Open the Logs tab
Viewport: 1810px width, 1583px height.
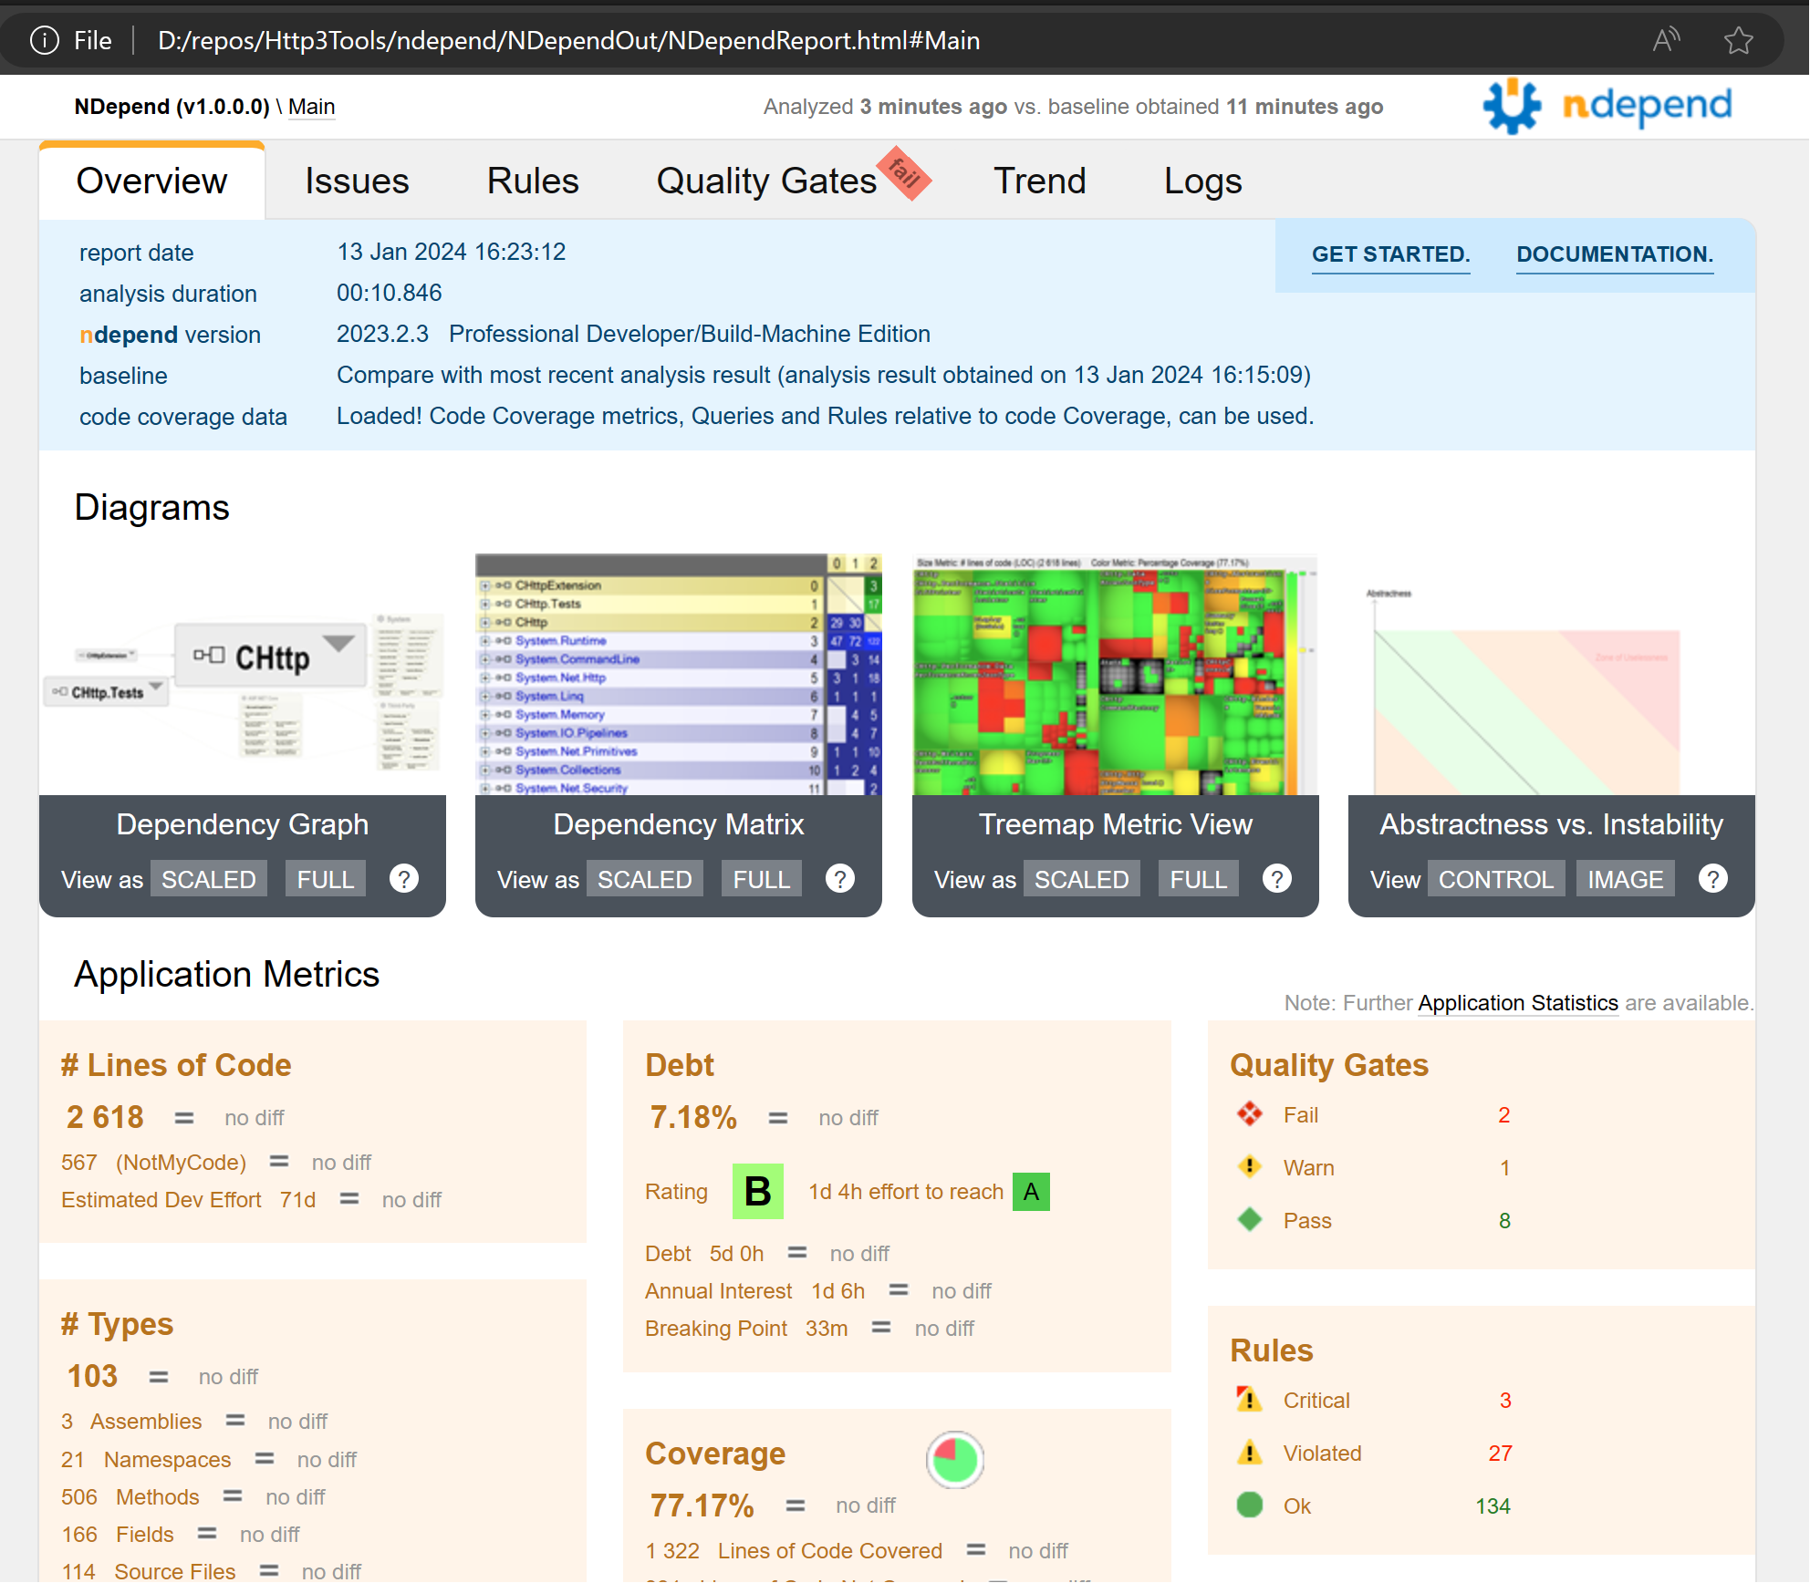(1202, 181)
